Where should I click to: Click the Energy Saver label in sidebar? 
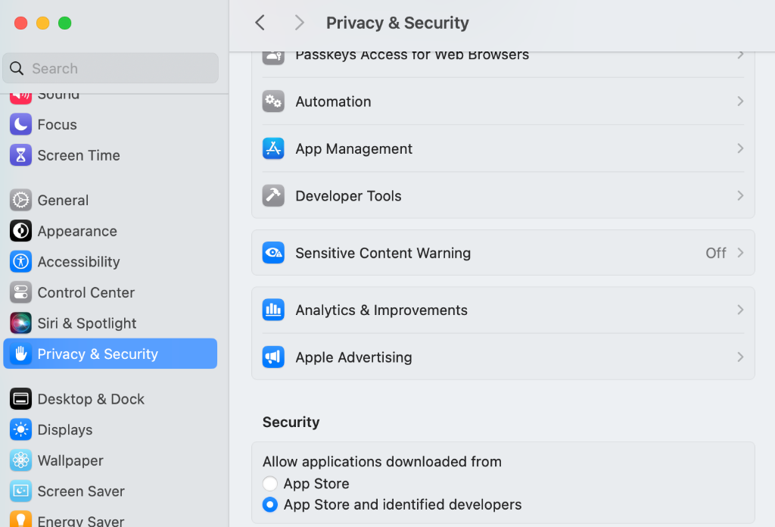81,521
